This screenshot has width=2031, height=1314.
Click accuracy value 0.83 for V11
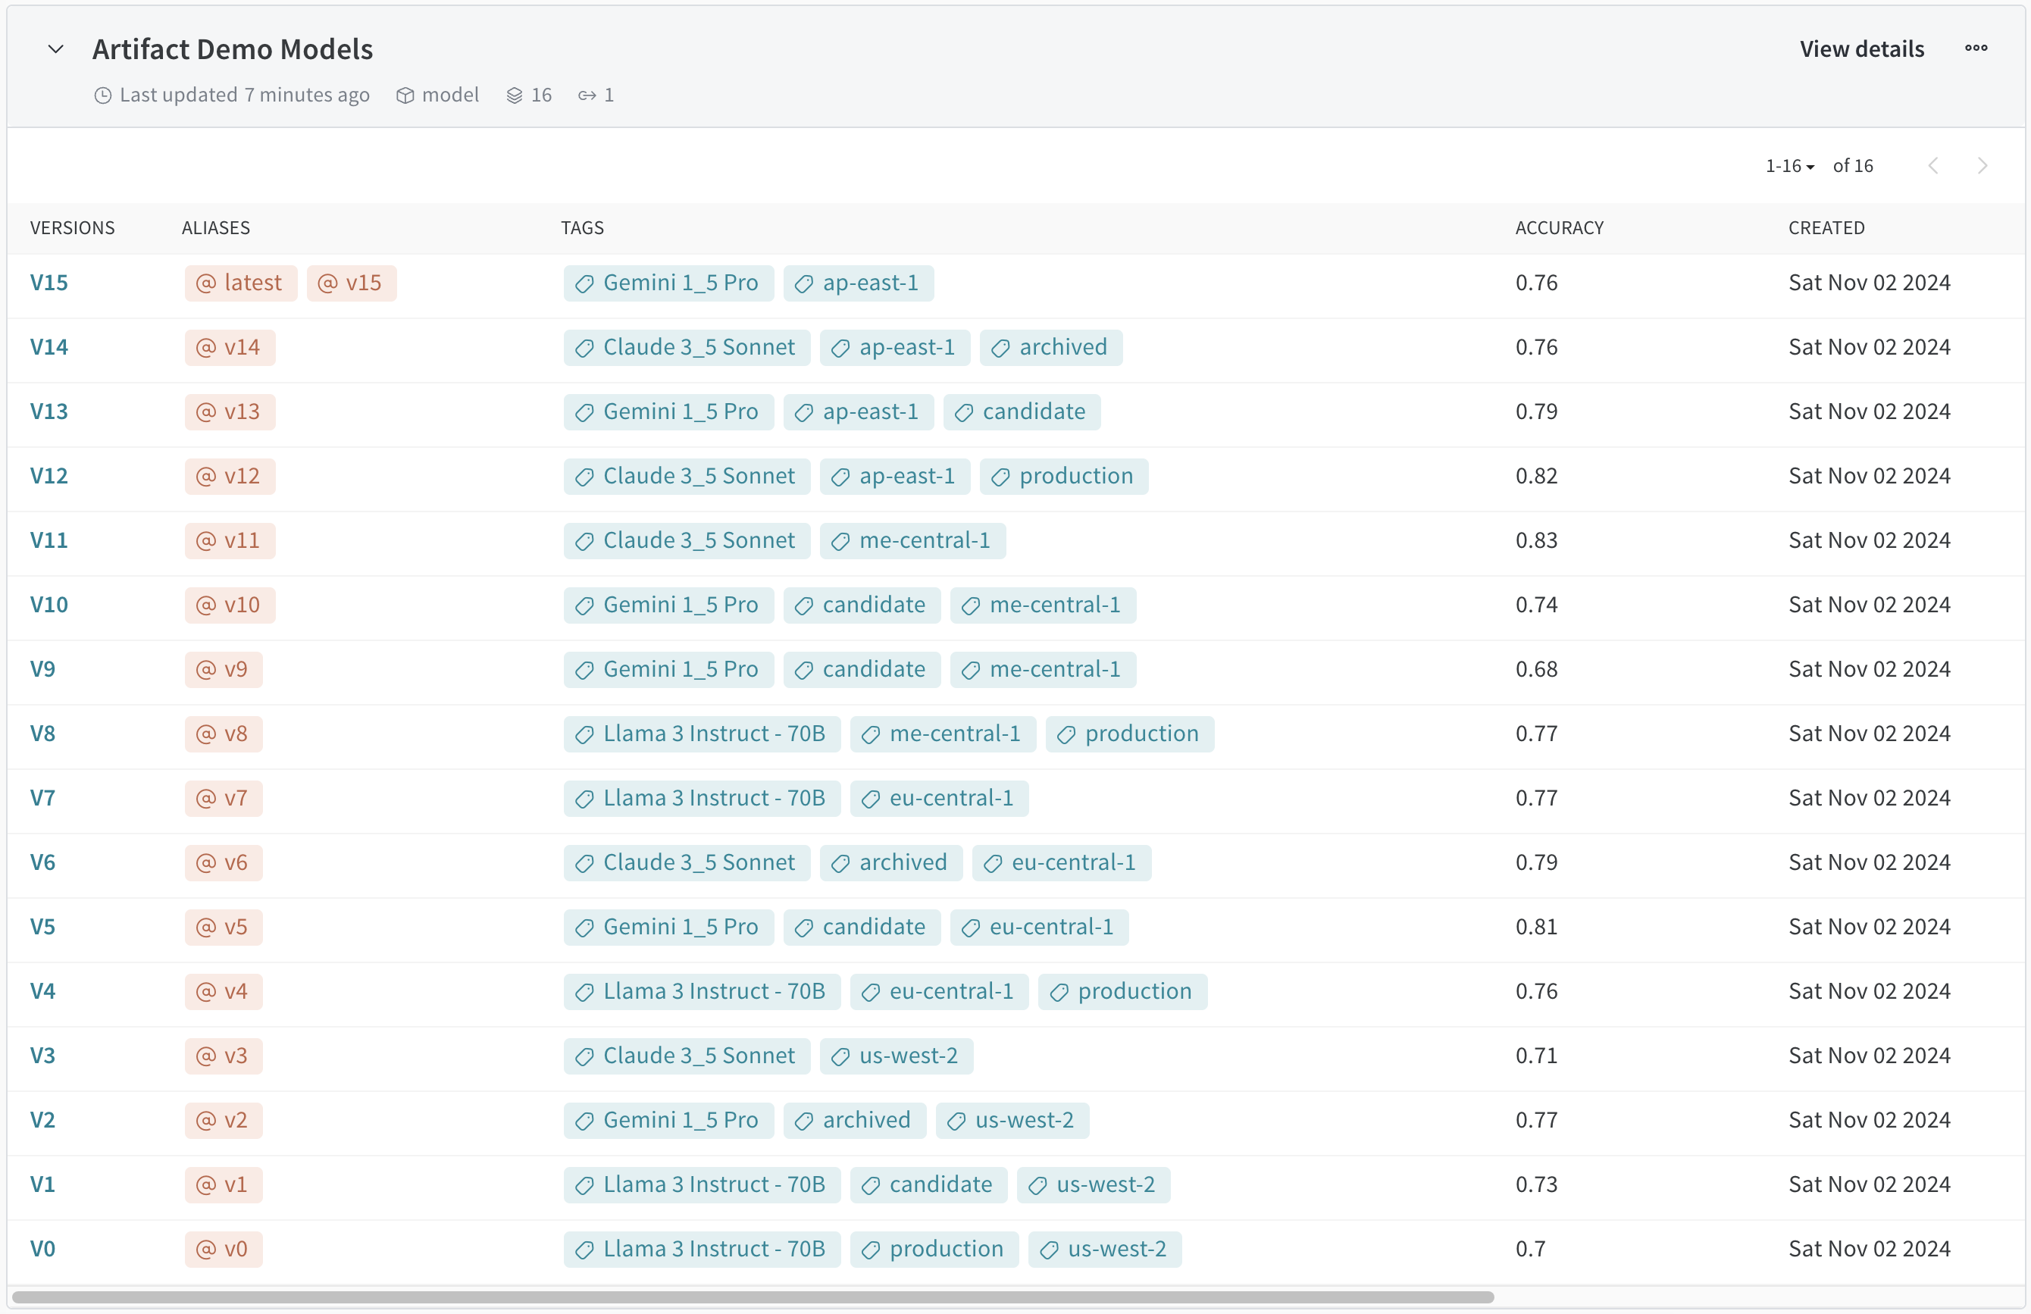click(x=1536, y=541)
